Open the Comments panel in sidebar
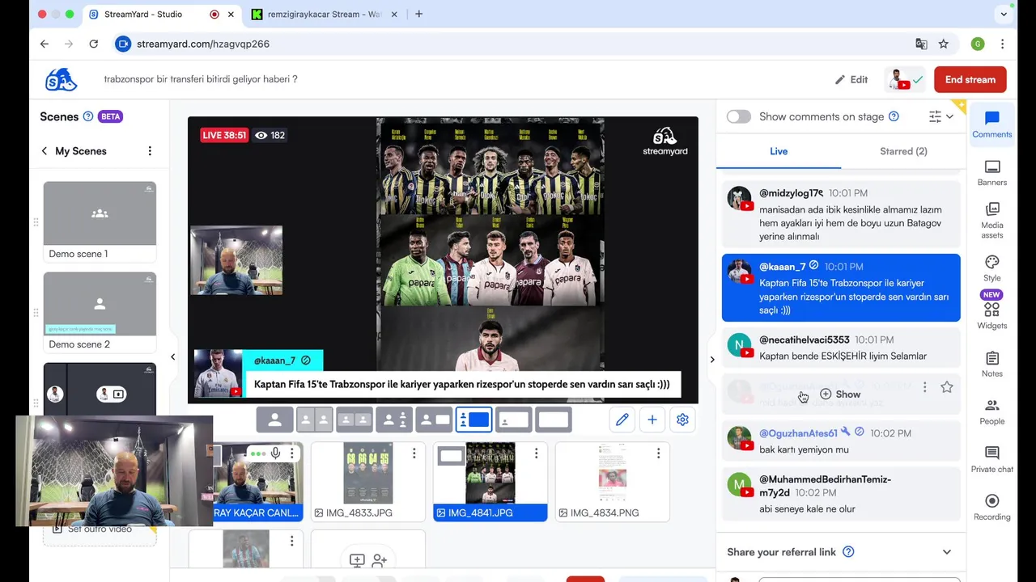Screen dimensions: 1036x582 coord(992,124)
